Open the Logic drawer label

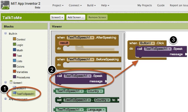[20, 45]
